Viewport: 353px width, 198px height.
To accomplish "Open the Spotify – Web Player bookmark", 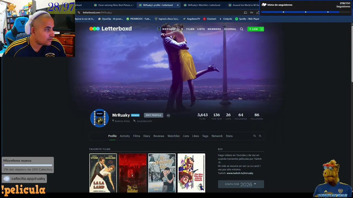I will click(247, 19).
